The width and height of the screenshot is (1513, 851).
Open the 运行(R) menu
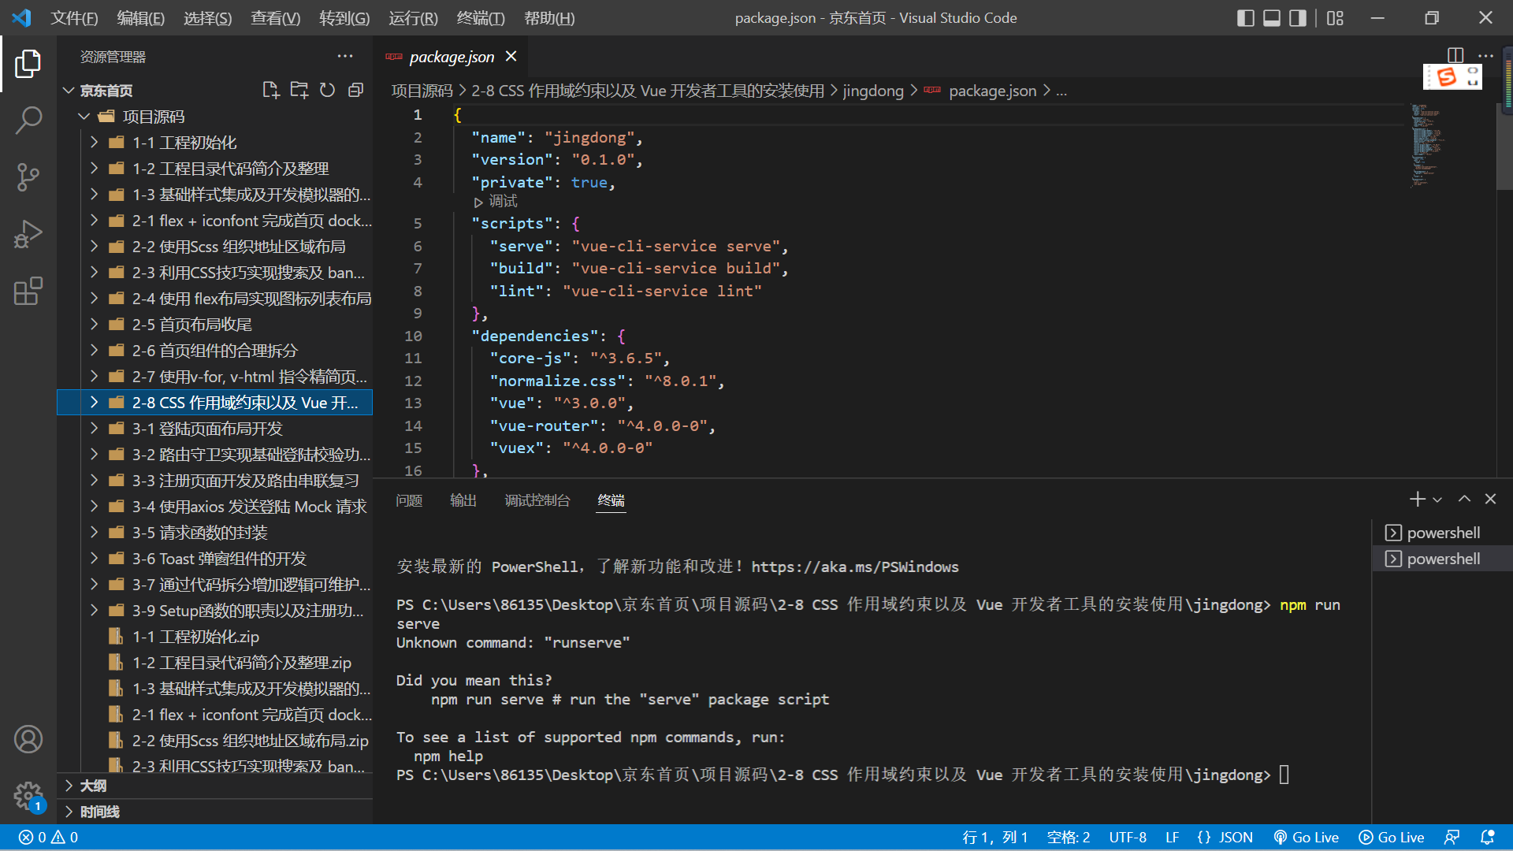pos(413,17)
